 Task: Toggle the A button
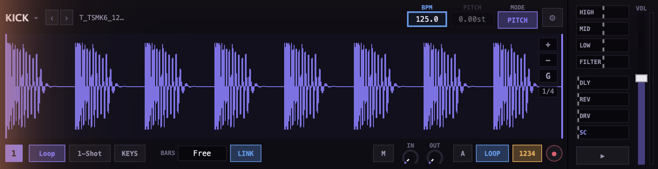(463, 153)
